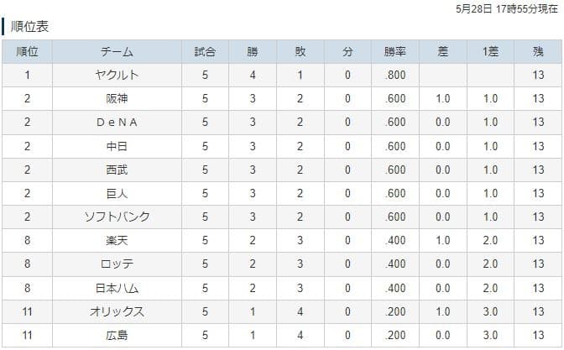
Task: Click the 順位表 section heading
Action: [29, 27]
